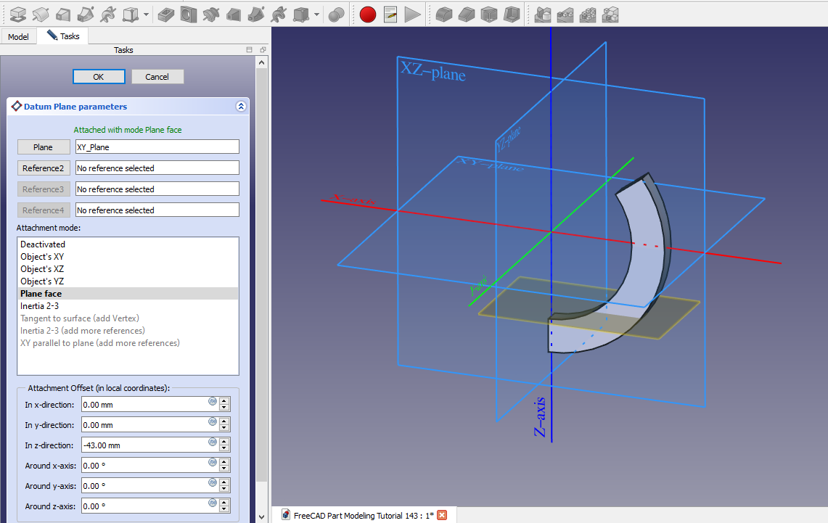Select FreeCAD Part Modeling Tutorial document tab
This screenshot has height=523, width=828.
coord(363,515)
